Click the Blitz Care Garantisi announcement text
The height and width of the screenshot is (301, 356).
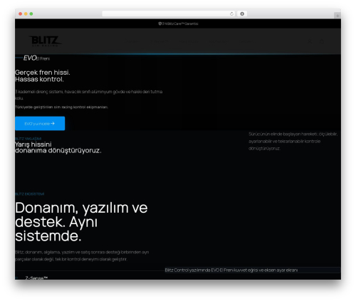(x=180, y=23)
